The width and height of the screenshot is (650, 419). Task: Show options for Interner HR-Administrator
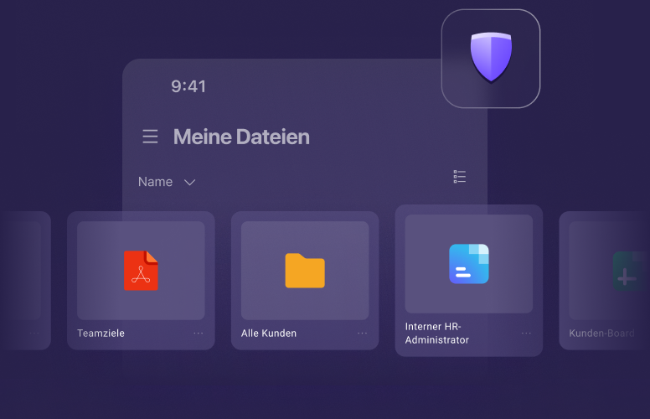point(526,333)
